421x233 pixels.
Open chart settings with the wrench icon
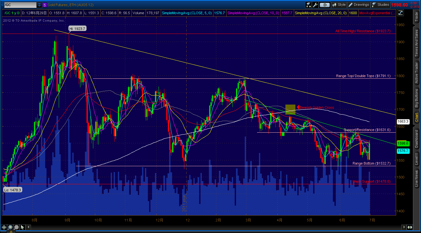[x=315, y=4]
